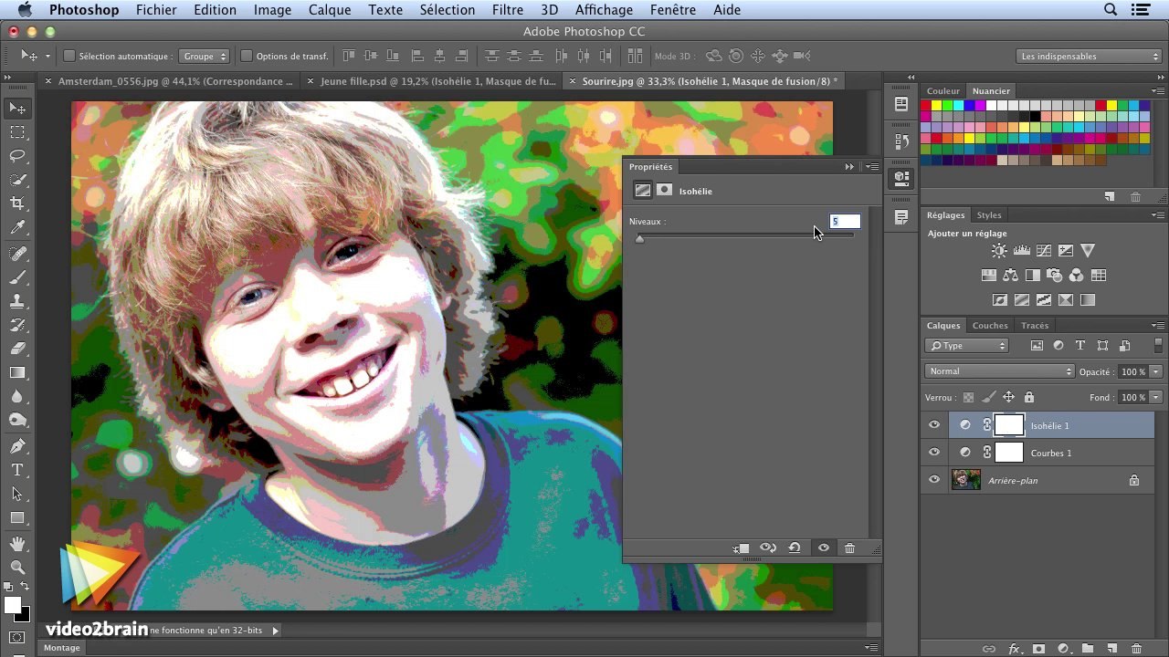Select the Rectangular Marquee tool
Image resolution: width=1169 pixels, height=657 pixels.
17,132
